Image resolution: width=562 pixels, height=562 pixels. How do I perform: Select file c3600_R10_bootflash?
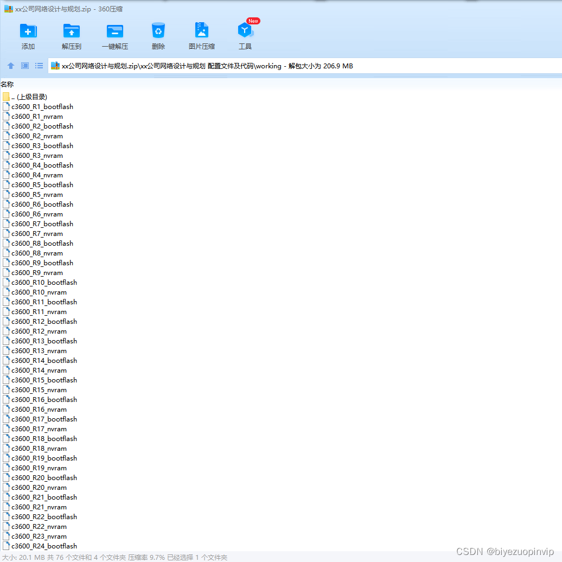(x=40, y=283)
